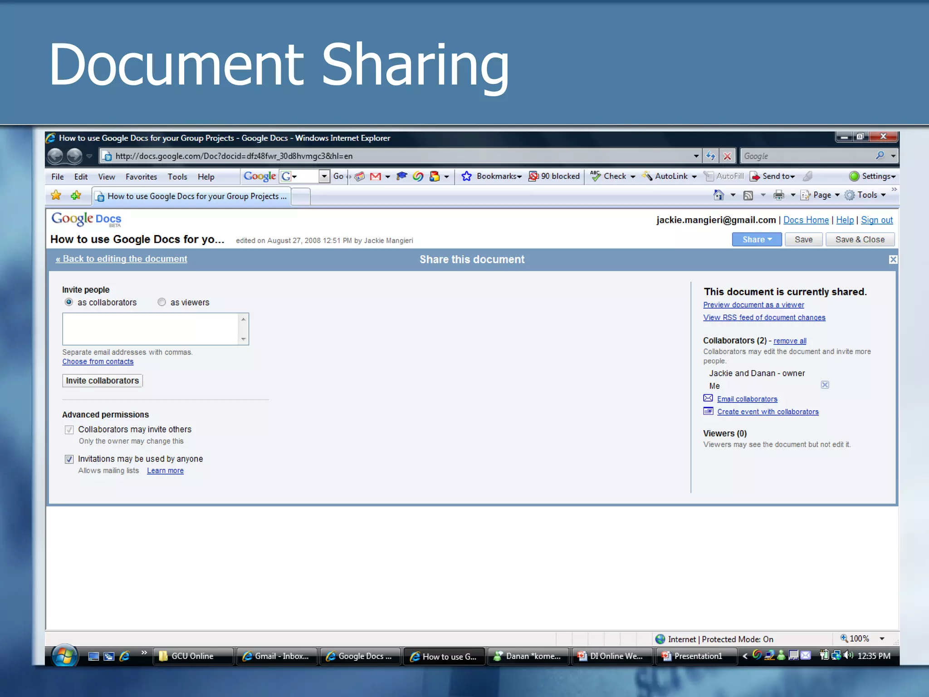Click the browser Forward arrow button
929x697 pixels.
(74, 156)
